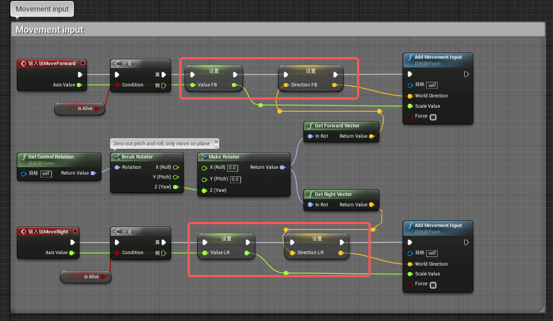Select the Is Alive variable wired to MoveRight branch

86,277
